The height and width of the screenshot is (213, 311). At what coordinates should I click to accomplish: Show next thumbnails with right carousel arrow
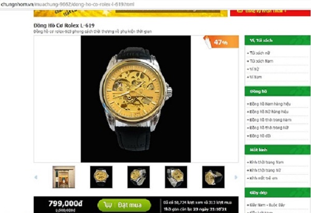pos(236,177)
